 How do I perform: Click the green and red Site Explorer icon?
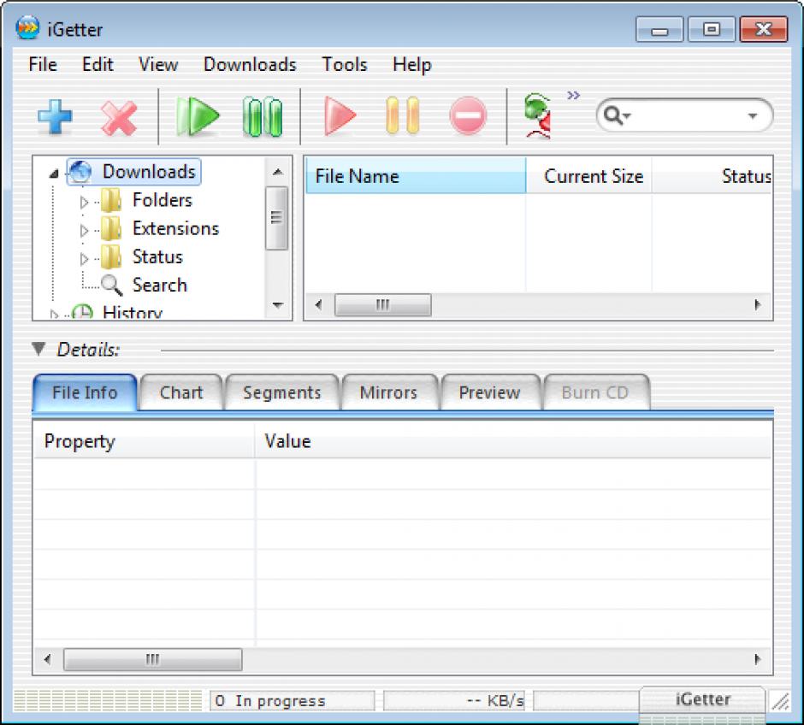tap(537, 115)
